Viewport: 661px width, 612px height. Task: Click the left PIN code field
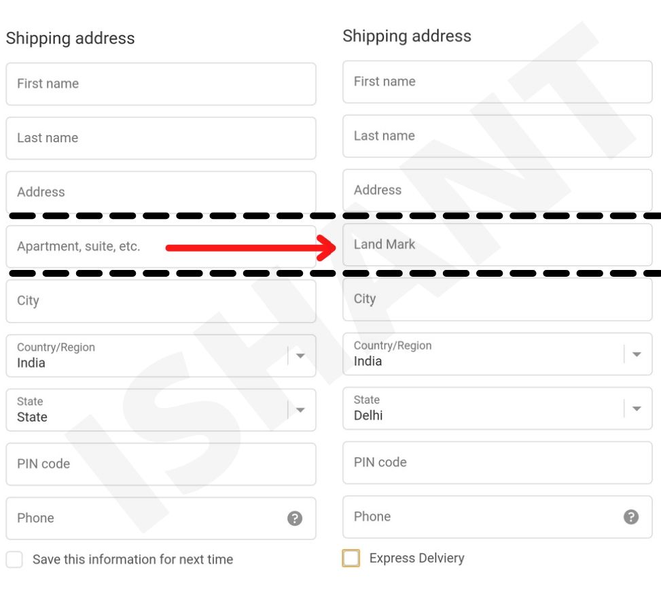pos(161,464)
